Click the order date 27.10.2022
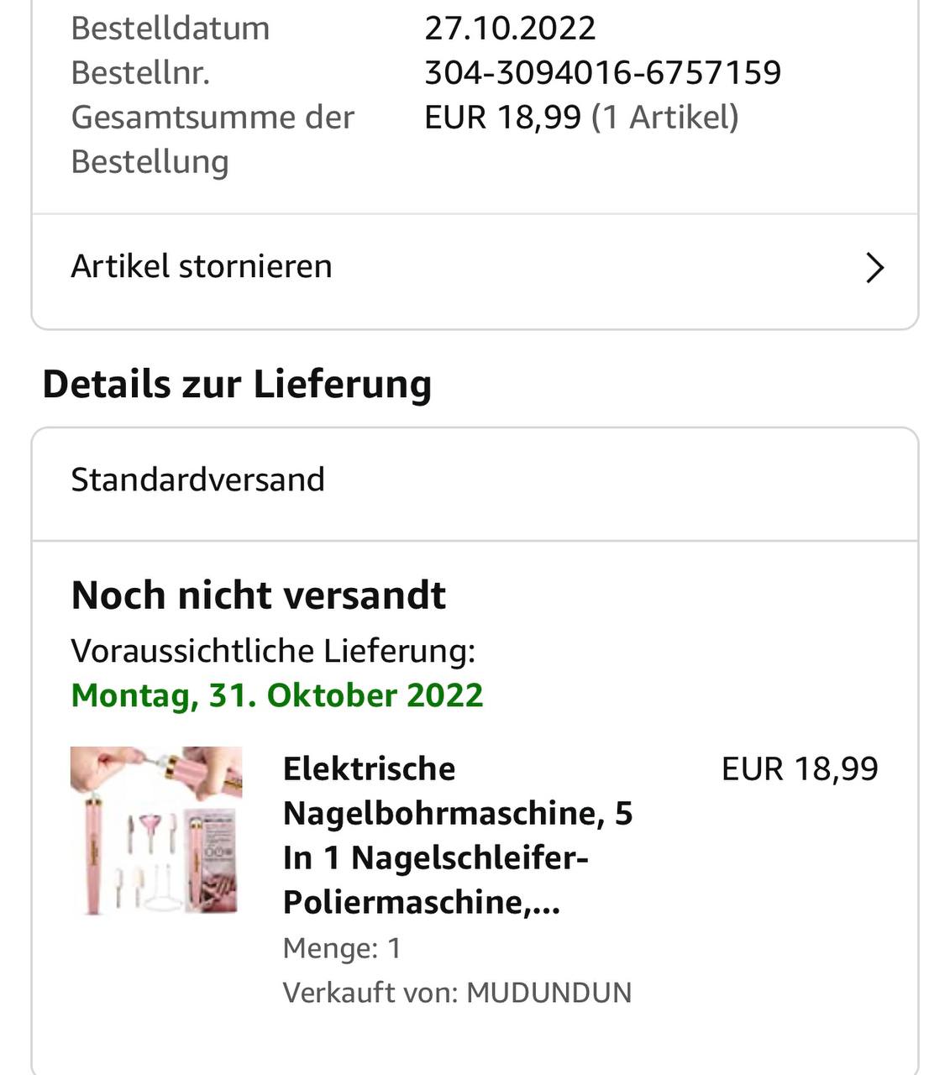 pos(510,29)
